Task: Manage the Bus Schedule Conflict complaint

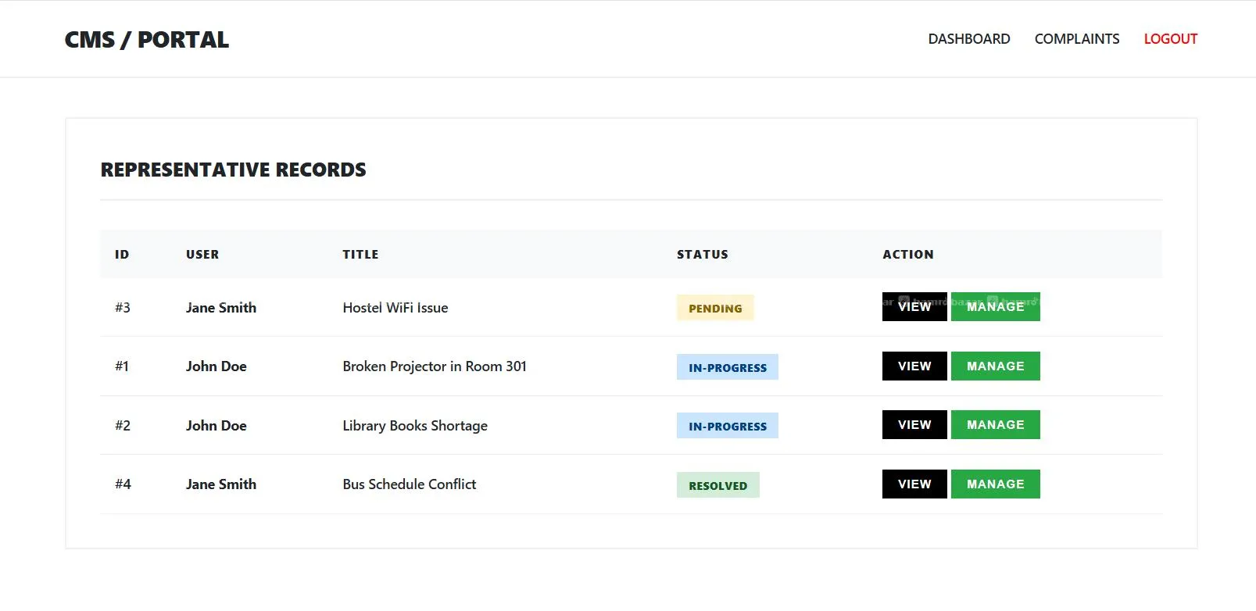Action: coord(995,484)
